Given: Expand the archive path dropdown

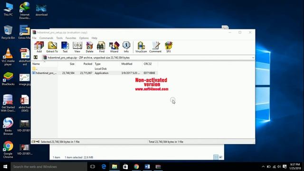Looking at the screenshot, I should point(253,57).
